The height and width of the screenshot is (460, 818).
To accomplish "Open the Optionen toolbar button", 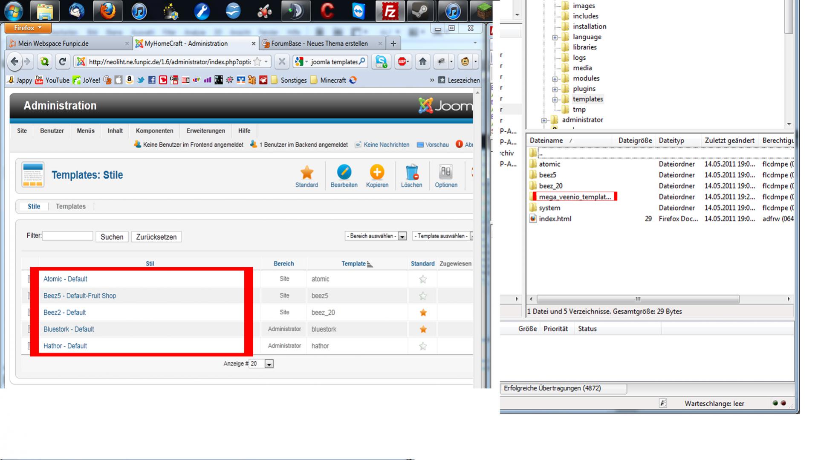I will pos(446,176).
